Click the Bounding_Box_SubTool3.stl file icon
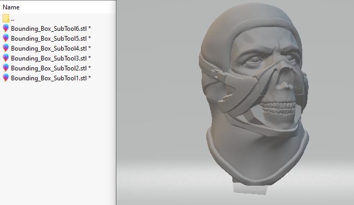Image resolution: width=354 pixels, height=205 pixels. coord(6,58)
